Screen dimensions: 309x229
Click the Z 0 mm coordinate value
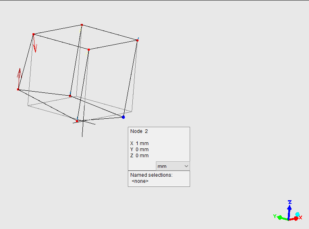tap(139, 156)
